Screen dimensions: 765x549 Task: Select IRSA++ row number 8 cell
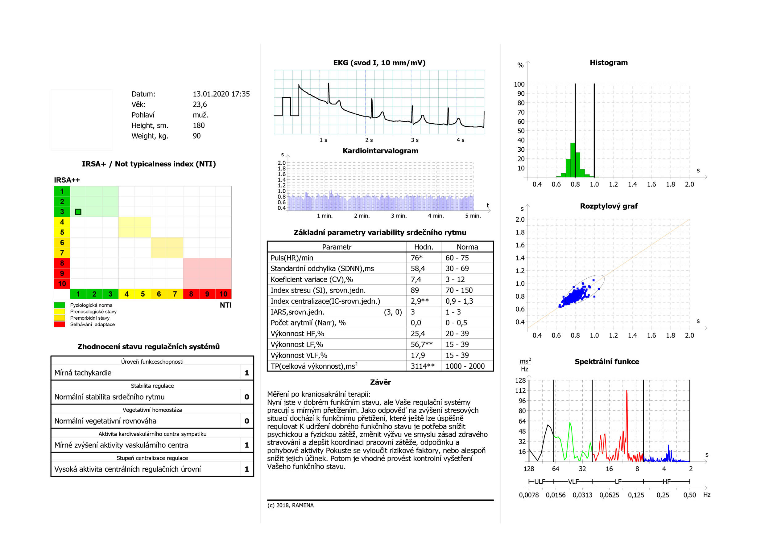(x=62, y=263)
